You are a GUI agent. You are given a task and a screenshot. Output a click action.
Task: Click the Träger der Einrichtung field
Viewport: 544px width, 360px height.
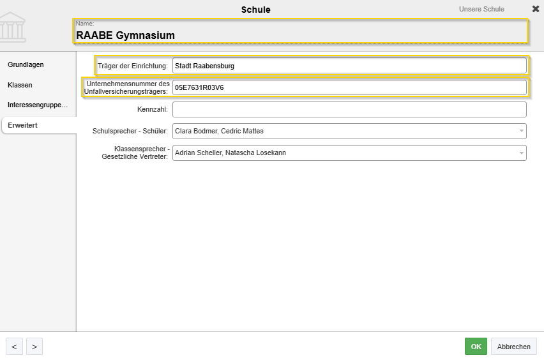pos(349,66)
